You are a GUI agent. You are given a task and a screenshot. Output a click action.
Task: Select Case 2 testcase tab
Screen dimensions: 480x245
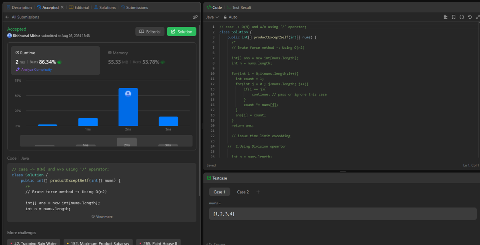click(243, 192)
